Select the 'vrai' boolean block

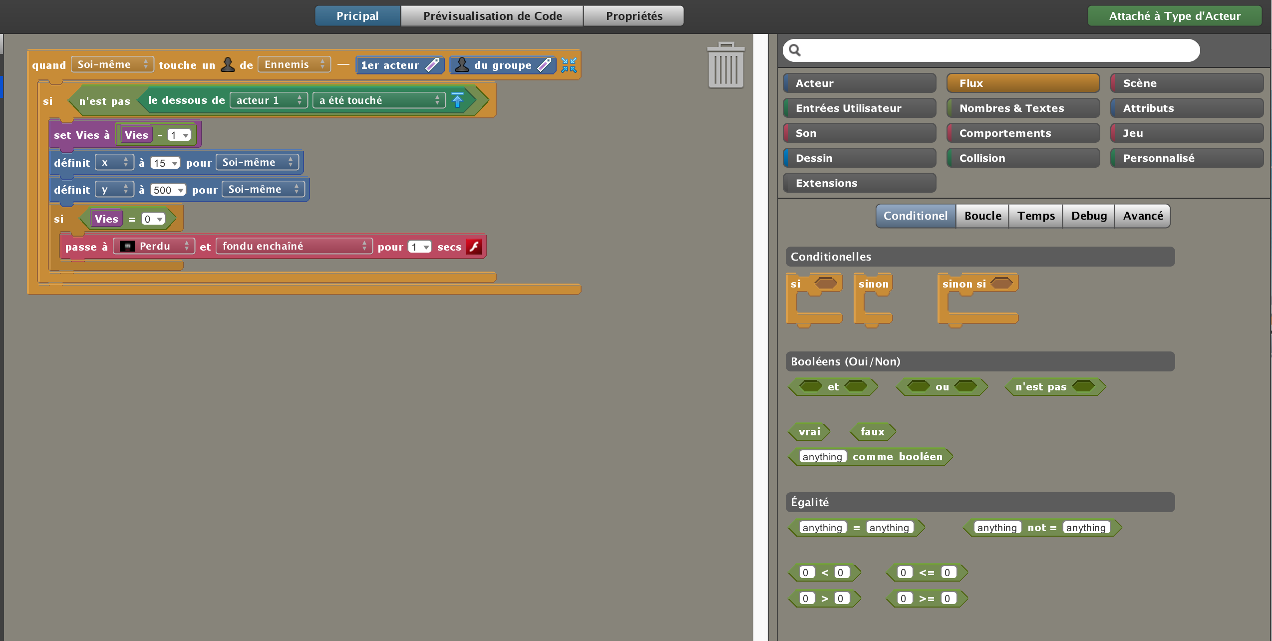tap(809, 431)
